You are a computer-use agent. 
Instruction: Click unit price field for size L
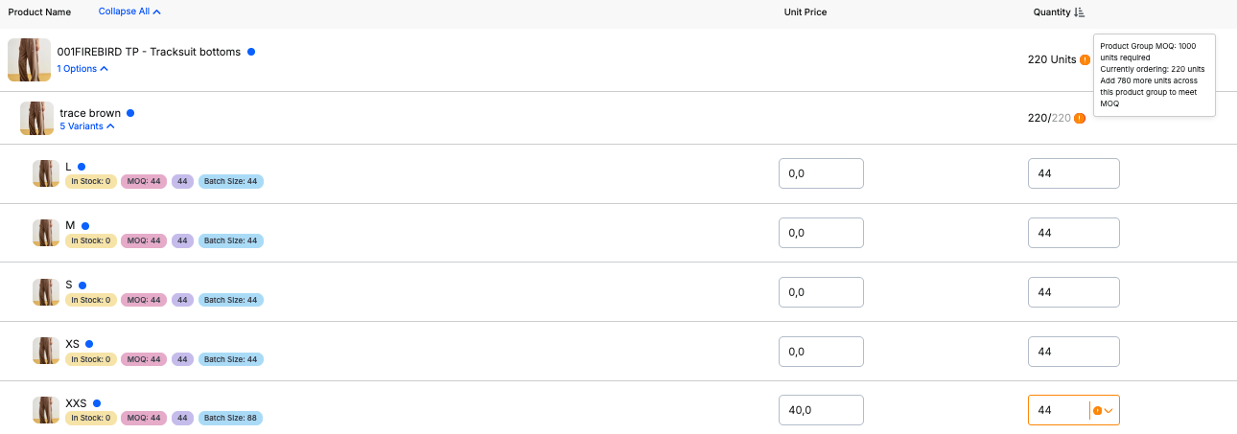click(x=821, y=173)
